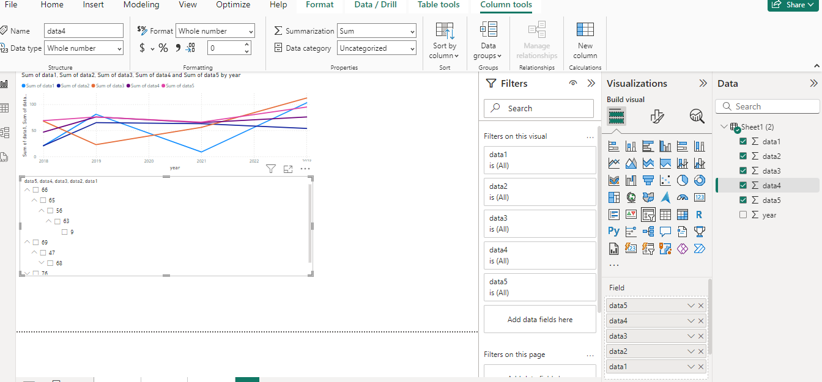The width and height of the screenshot is (822, 382).
Task: Uncheck the data1 field checkbox
Action: (x=743, y=141)
